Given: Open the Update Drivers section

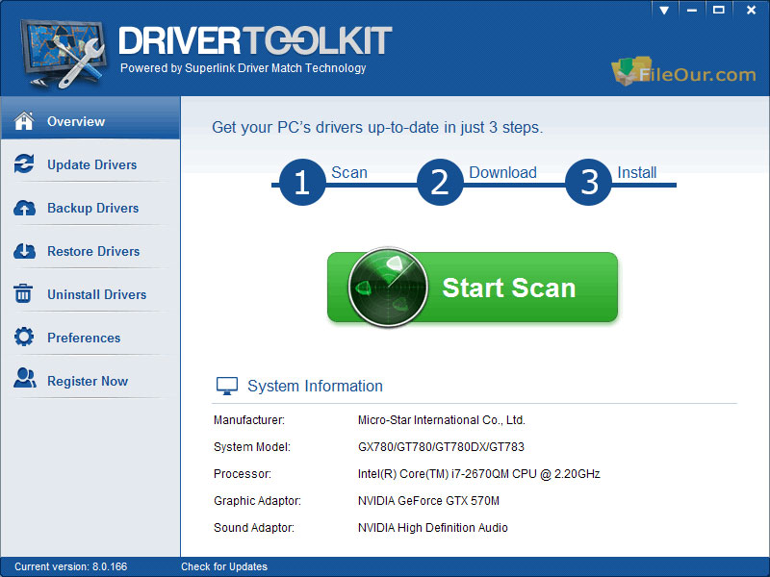Looking at the screenshot, I should (90, 164).
